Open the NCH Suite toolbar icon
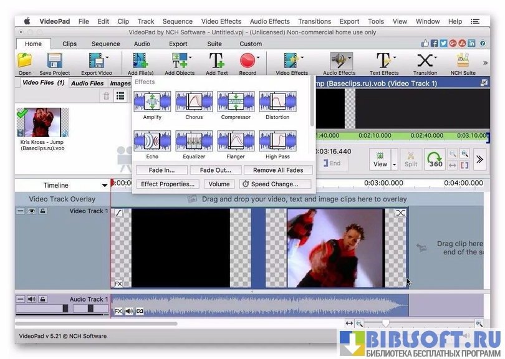This screenshot has width=505, height=359. pos(463,61)
